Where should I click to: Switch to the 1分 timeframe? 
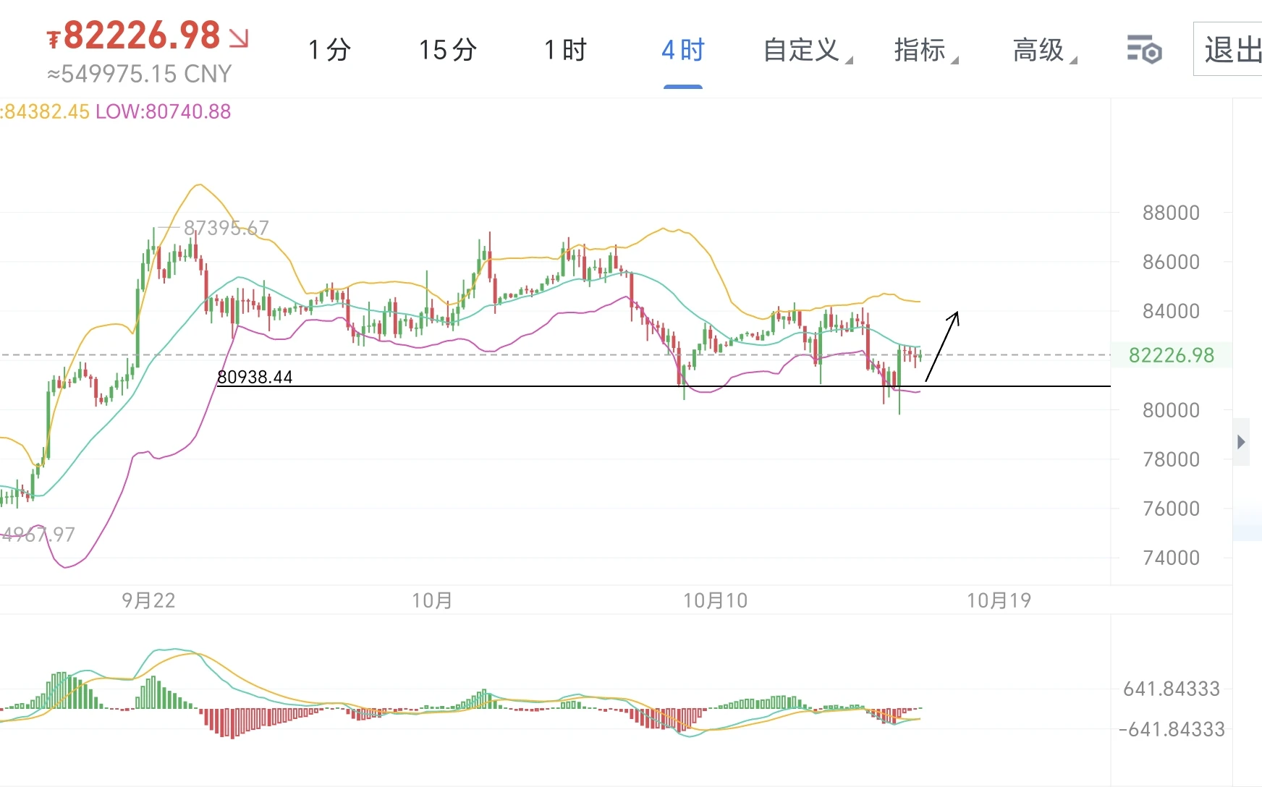click(329, 50)
